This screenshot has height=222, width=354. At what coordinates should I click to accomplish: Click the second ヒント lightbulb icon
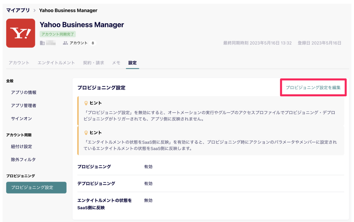pyautogui.click(x=86, y=133)
